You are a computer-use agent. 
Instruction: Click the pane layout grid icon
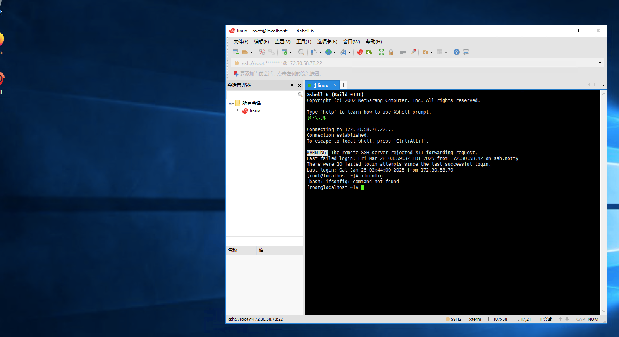pyautogui.click(x=440, y=52)
